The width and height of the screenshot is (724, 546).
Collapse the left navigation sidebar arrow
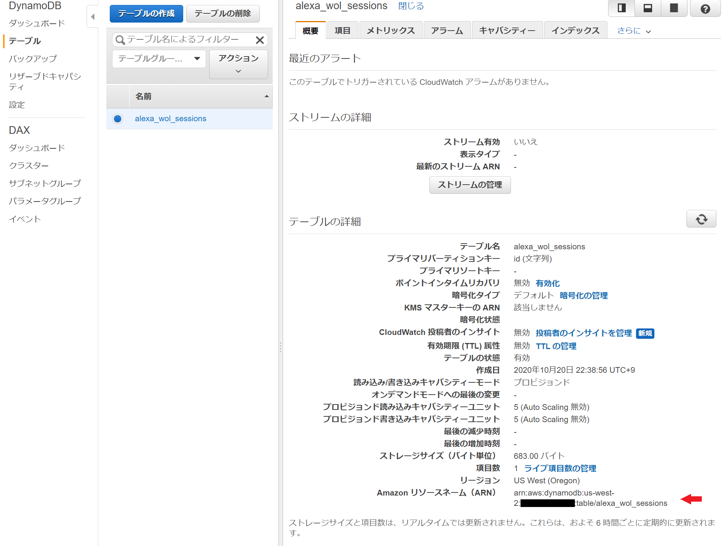(x=93, y=16)
